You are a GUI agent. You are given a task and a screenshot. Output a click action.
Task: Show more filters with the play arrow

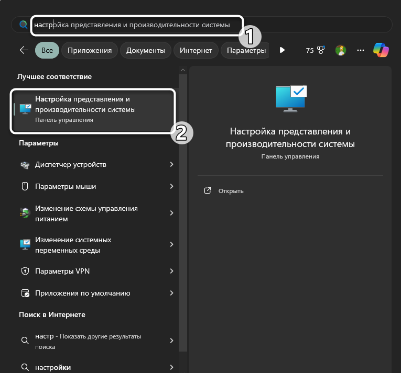[x=282, y=50]
